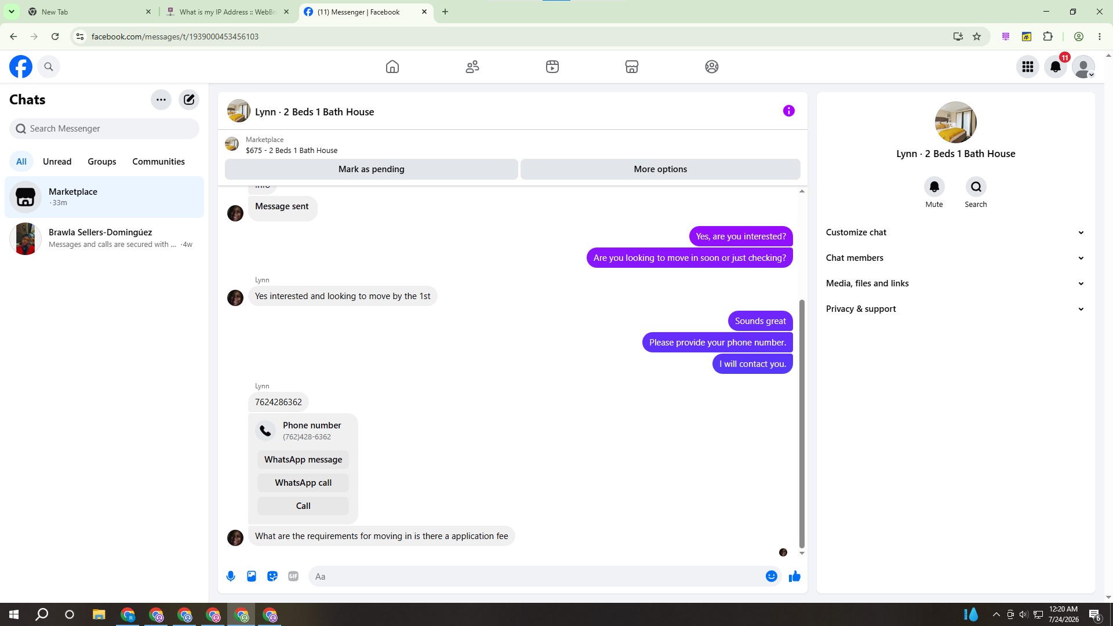Open the Windows notification center
This screenshot has width=1113, height=626.
point(1095,614)
